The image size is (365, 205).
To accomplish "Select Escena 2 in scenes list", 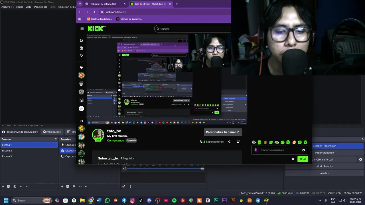I will tap(29, 151).
